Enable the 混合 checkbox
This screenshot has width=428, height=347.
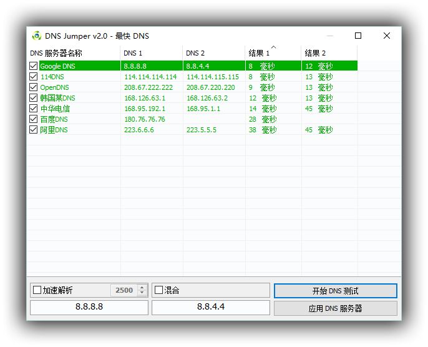click(158, 290)
